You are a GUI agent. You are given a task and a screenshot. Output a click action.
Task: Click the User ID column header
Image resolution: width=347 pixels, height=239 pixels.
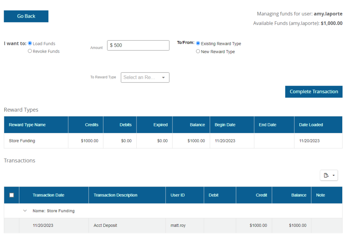pyautogui.click(x=178, y=195)
